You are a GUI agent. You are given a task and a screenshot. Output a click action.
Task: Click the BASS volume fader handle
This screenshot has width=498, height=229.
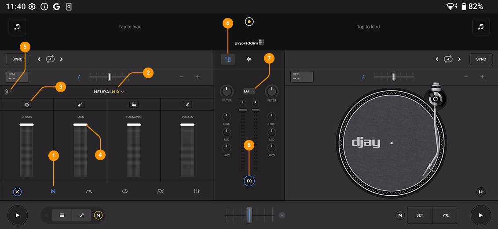click(x=80, y=125)
